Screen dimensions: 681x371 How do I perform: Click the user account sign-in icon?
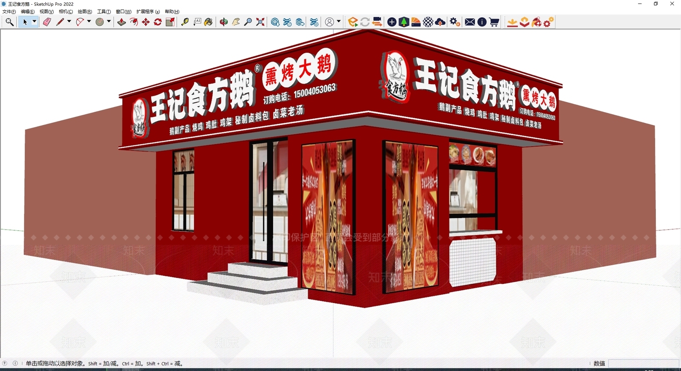(329, 22)
